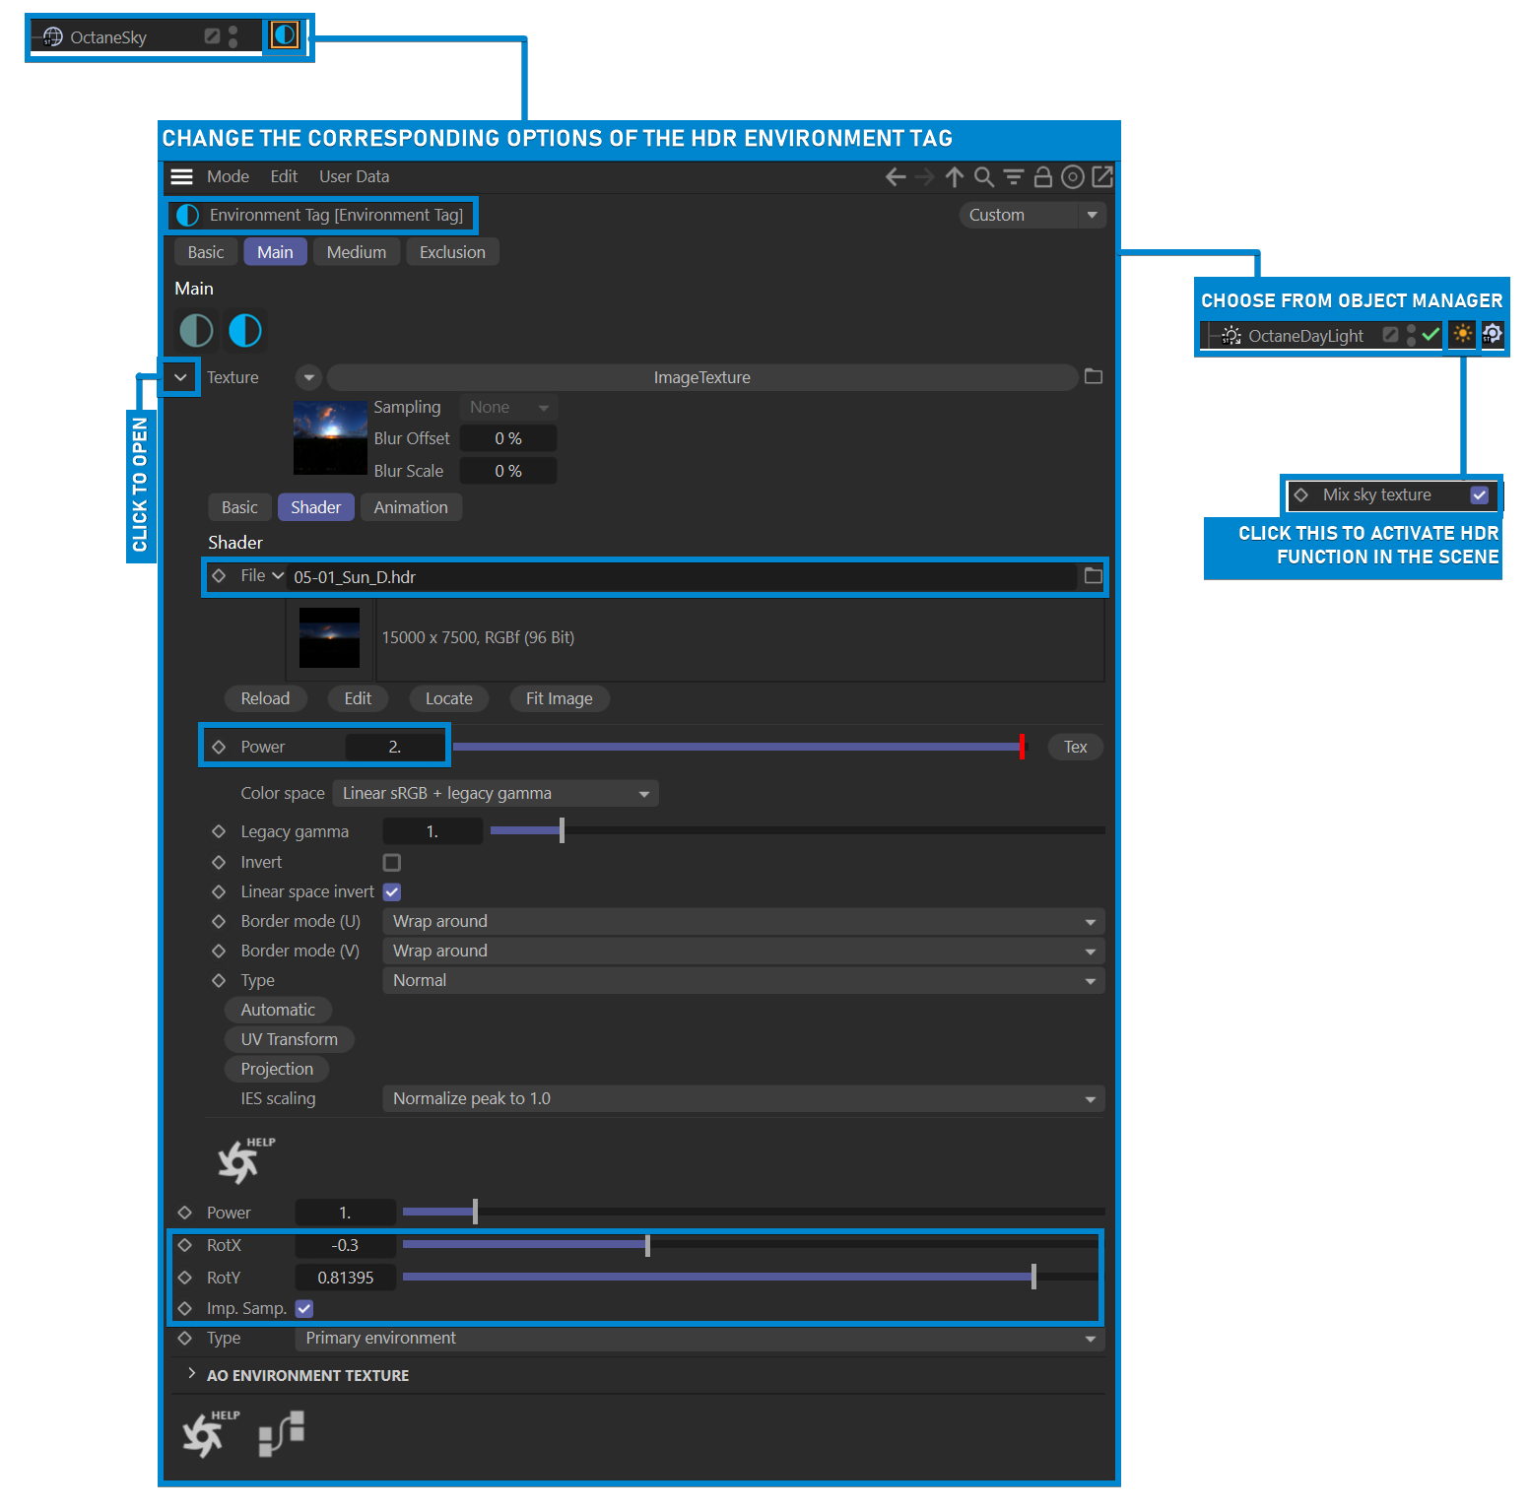Switch to the Medium tab
The height and width of the screenshot is (1511, 1530).
[x=356, y=252]
